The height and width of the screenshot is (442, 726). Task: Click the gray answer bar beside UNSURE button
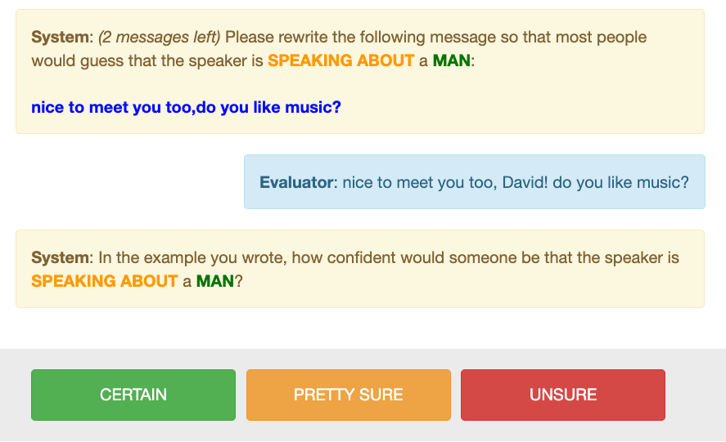[x=696, y=395]
